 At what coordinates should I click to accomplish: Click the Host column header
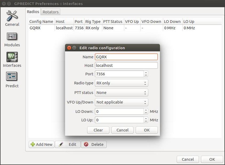click(x=64, y=22)
